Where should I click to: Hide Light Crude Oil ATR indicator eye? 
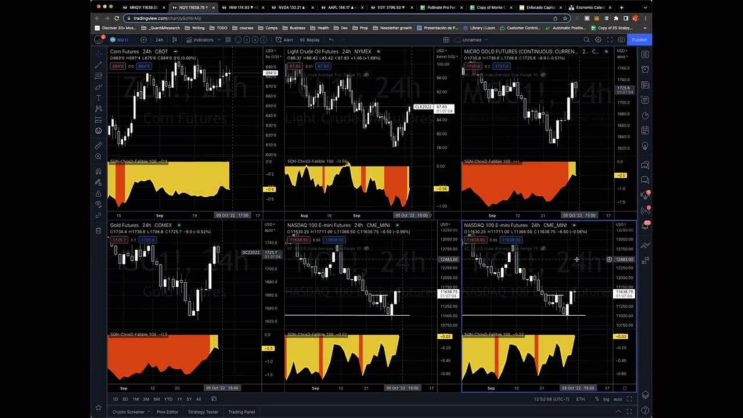pyautogui.click(x=366, y=75)
